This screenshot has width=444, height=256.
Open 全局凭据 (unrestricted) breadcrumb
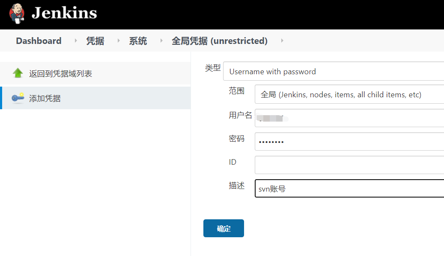220,41
